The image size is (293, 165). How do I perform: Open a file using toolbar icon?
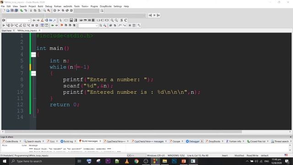click(8, 11)
